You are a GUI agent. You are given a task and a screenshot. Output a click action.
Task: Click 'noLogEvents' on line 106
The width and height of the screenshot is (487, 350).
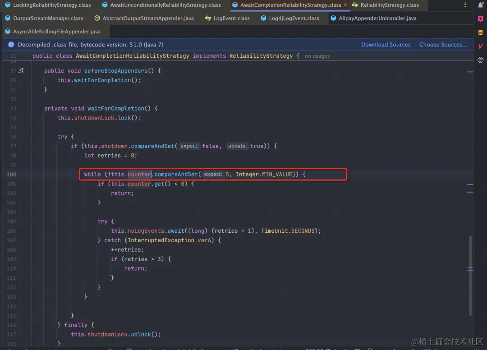pos(146,231)
